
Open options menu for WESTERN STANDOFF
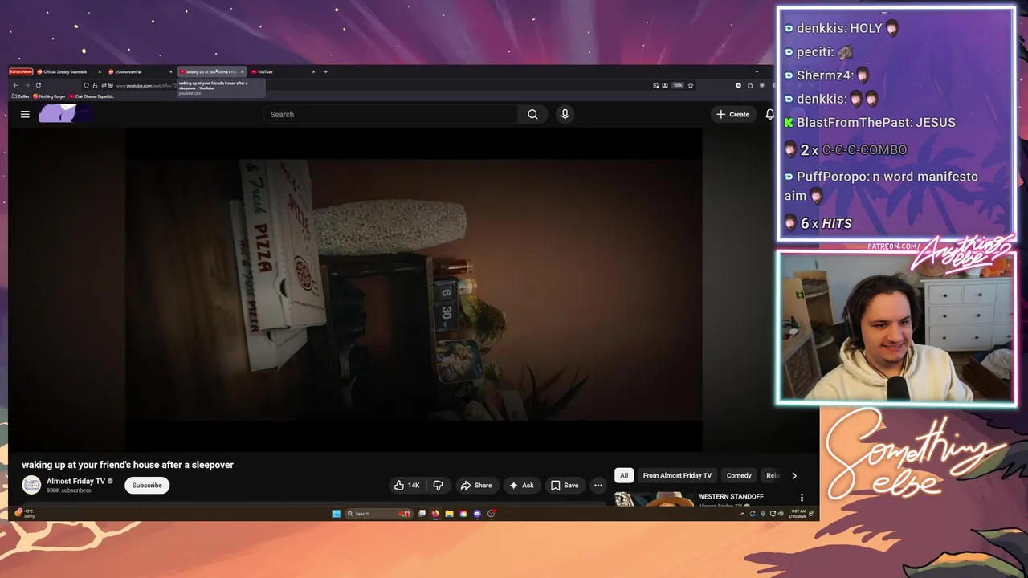pyautogui.click(x=802, y=498)
